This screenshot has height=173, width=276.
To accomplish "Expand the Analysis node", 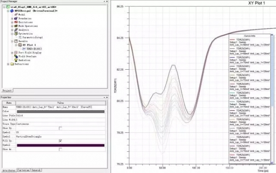I will [x=12, y=30].
